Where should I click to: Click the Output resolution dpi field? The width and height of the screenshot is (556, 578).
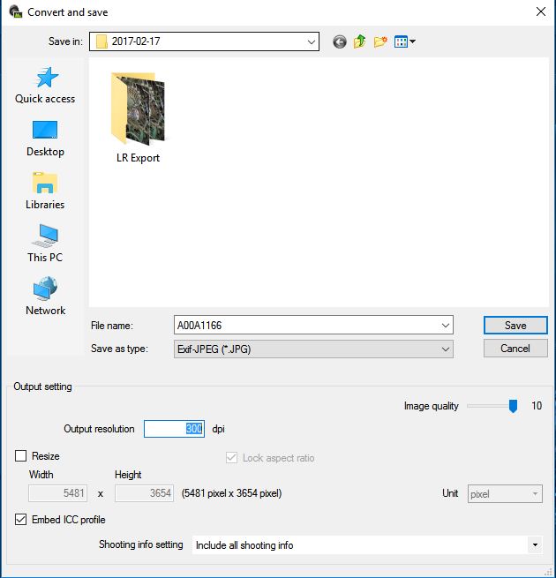tap(175, 429)
